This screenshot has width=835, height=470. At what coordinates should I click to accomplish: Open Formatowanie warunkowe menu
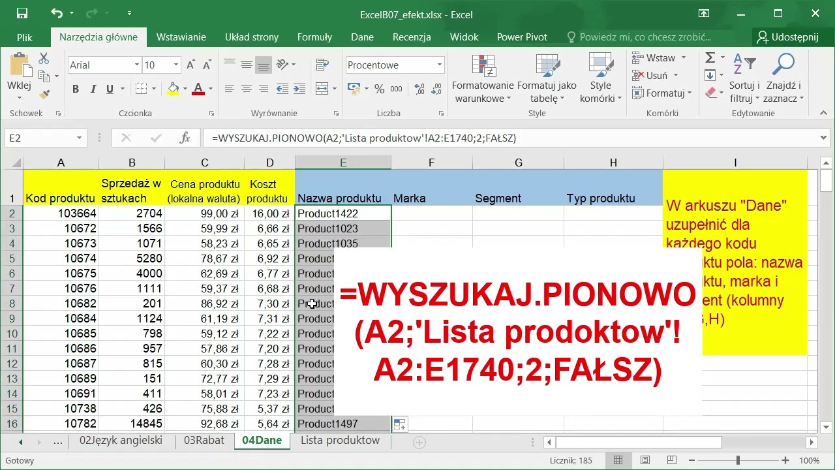483,78
